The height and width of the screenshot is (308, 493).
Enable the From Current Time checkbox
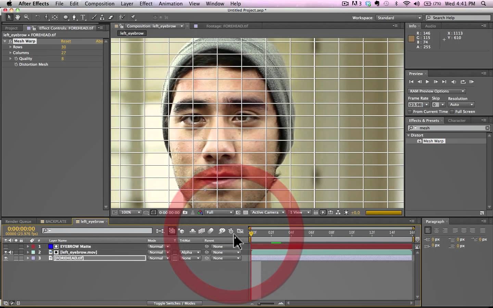pyautogui.click(x=410, y=112)
